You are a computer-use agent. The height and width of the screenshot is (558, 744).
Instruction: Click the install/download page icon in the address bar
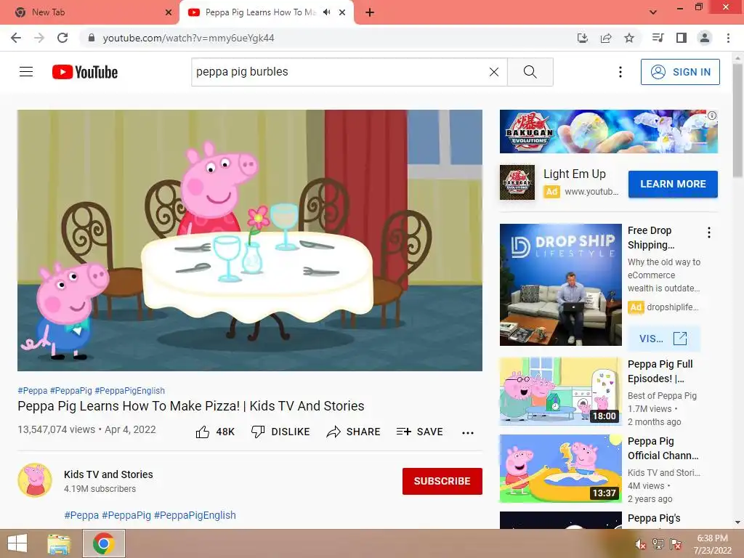[x=582, y=38]
